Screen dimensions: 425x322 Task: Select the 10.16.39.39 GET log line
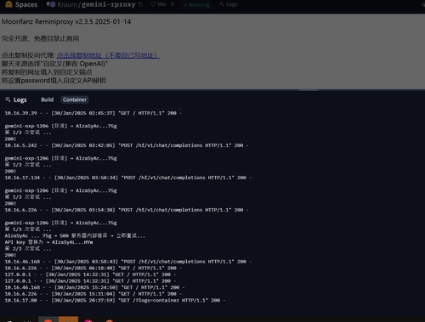tap(93, 113)
